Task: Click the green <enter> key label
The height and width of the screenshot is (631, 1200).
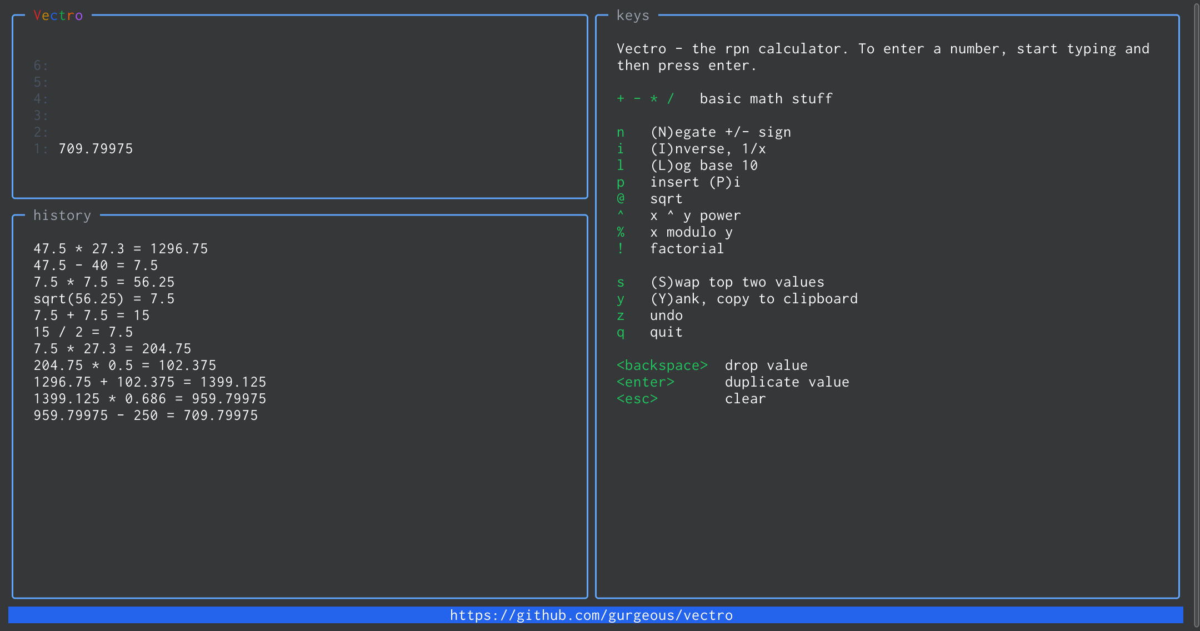Action: pyautogui.click(x=646, y=382)
